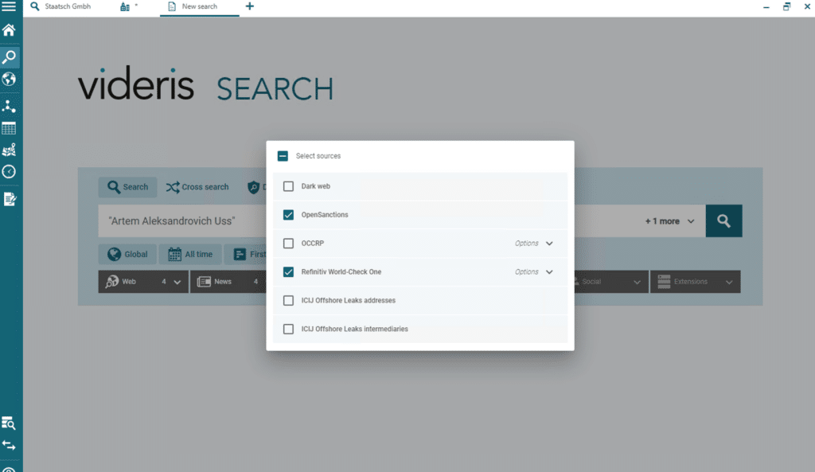Select the Cross search mode

click(x=197, y=187)
